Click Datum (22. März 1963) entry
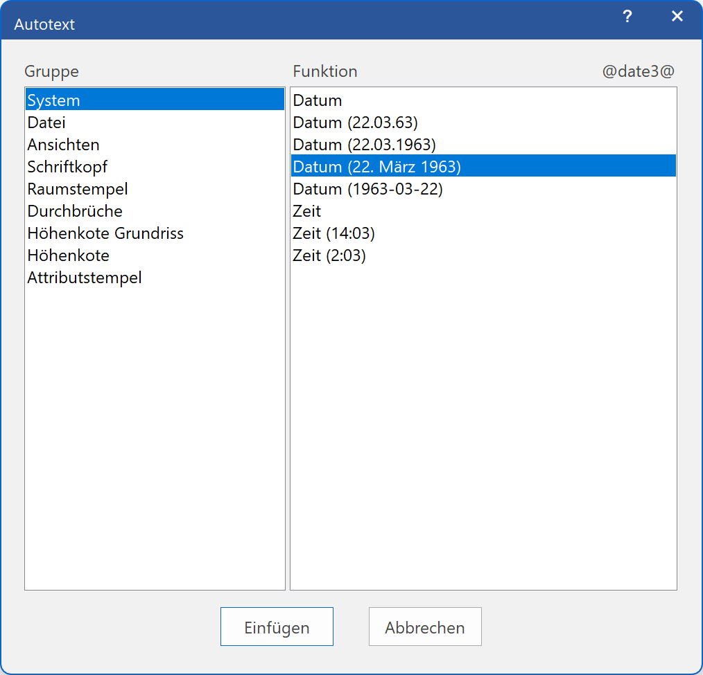 point(376,167)
